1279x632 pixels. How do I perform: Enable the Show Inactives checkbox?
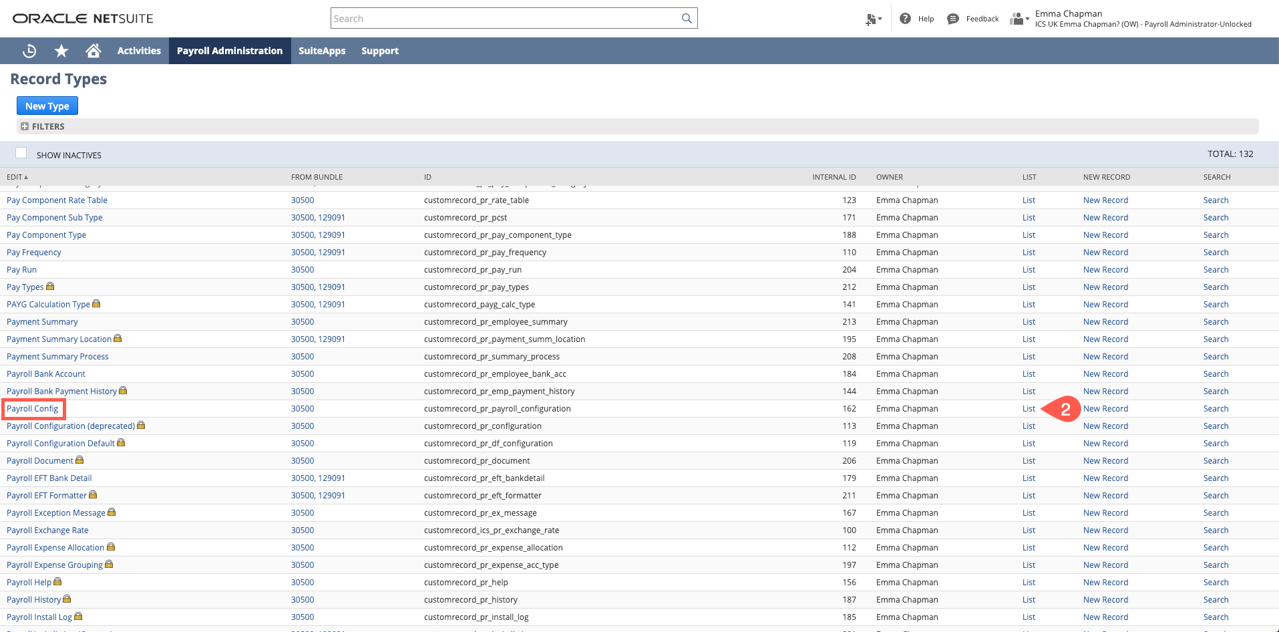[x=21, y=152]
